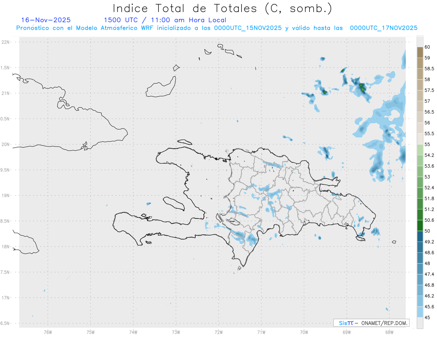Image resolution: width=437 pixels, height=337 pixels.
Task: Click the colorbar label "52.4"
Action: (x=429, y=188)
